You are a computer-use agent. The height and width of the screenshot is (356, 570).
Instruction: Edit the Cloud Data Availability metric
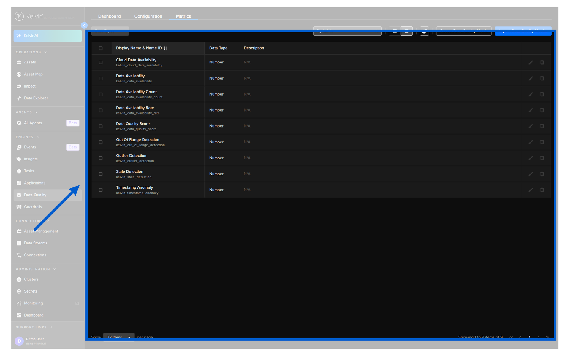[531, 62]
